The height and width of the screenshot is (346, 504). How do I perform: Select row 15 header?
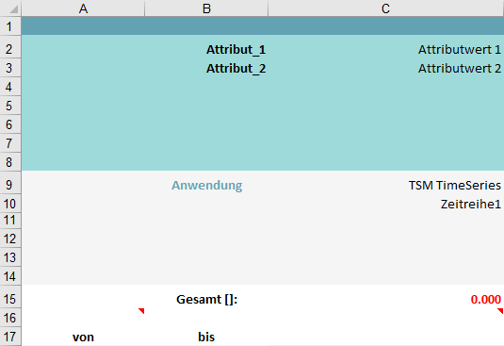click(x=10, y=299)
